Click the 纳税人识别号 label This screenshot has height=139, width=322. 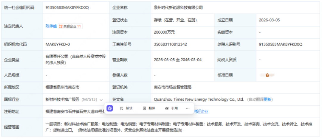[229, 44]
